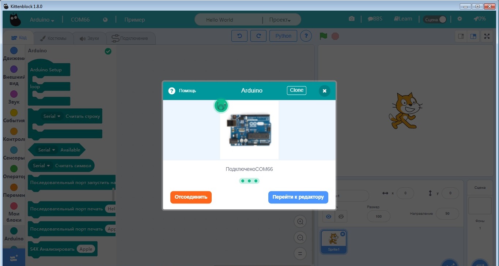Click the globe language icon
Viewport: 499px width, 266px height.
(x=105, y=20)
